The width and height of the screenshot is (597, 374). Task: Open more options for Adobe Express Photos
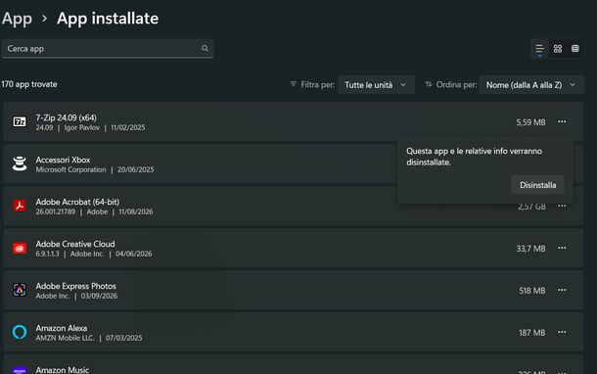pyautogui.click(x=562, y=290)
